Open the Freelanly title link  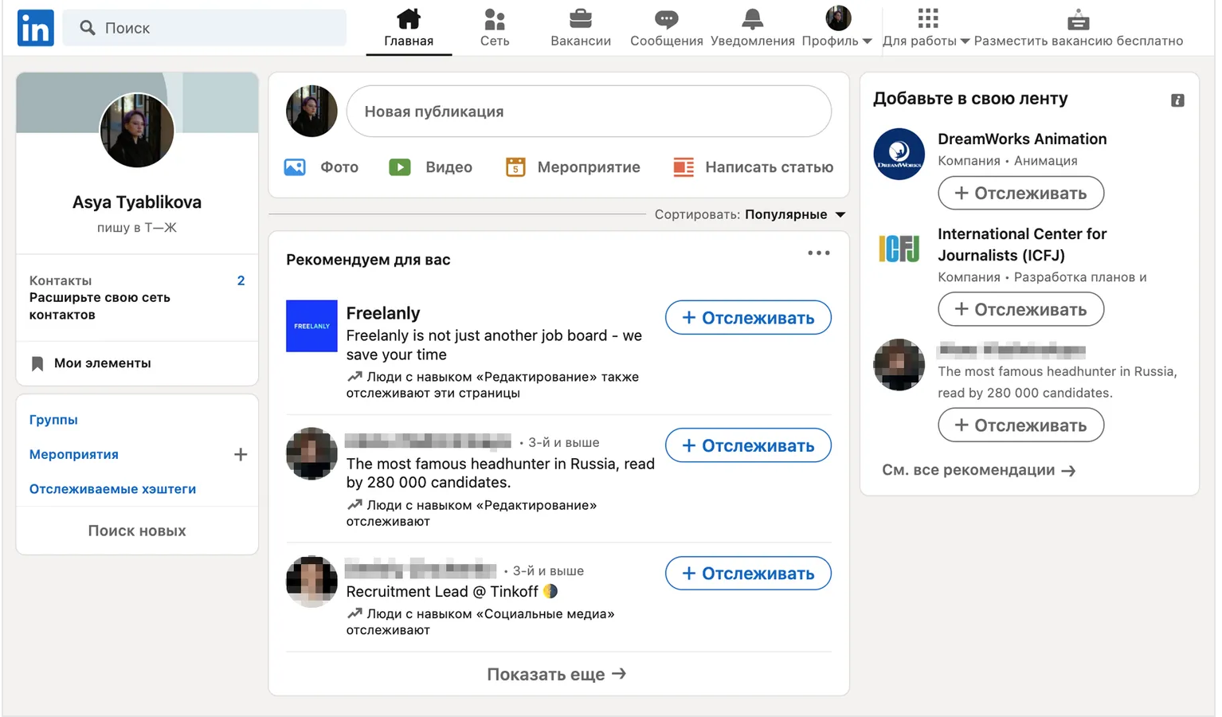(x=383, y=313)
